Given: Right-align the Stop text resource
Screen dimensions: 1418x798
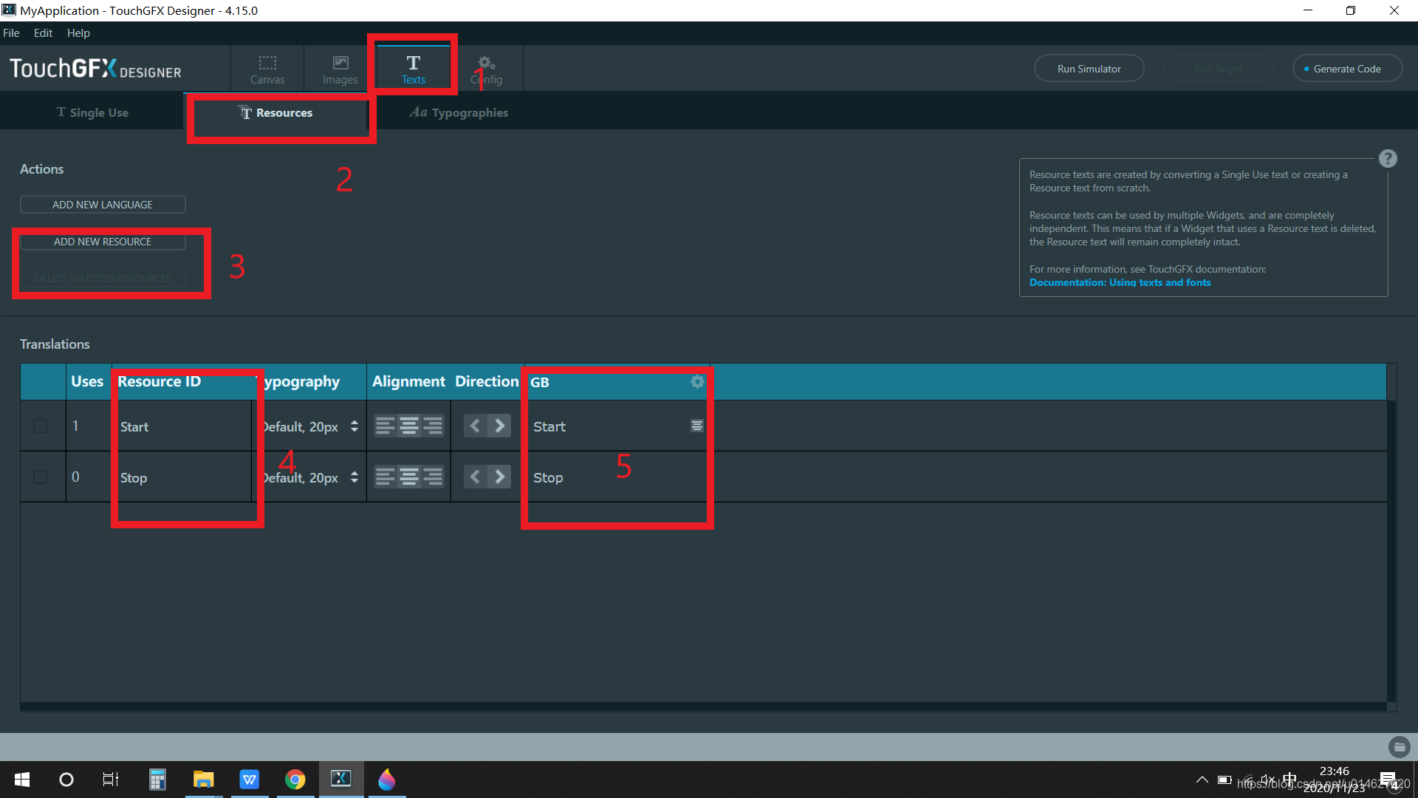Looking at the screenshot, I should (x=433, y=477).
